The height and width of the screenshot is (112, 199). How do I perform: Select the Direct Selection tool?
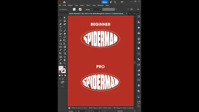(x=65, y=17)
